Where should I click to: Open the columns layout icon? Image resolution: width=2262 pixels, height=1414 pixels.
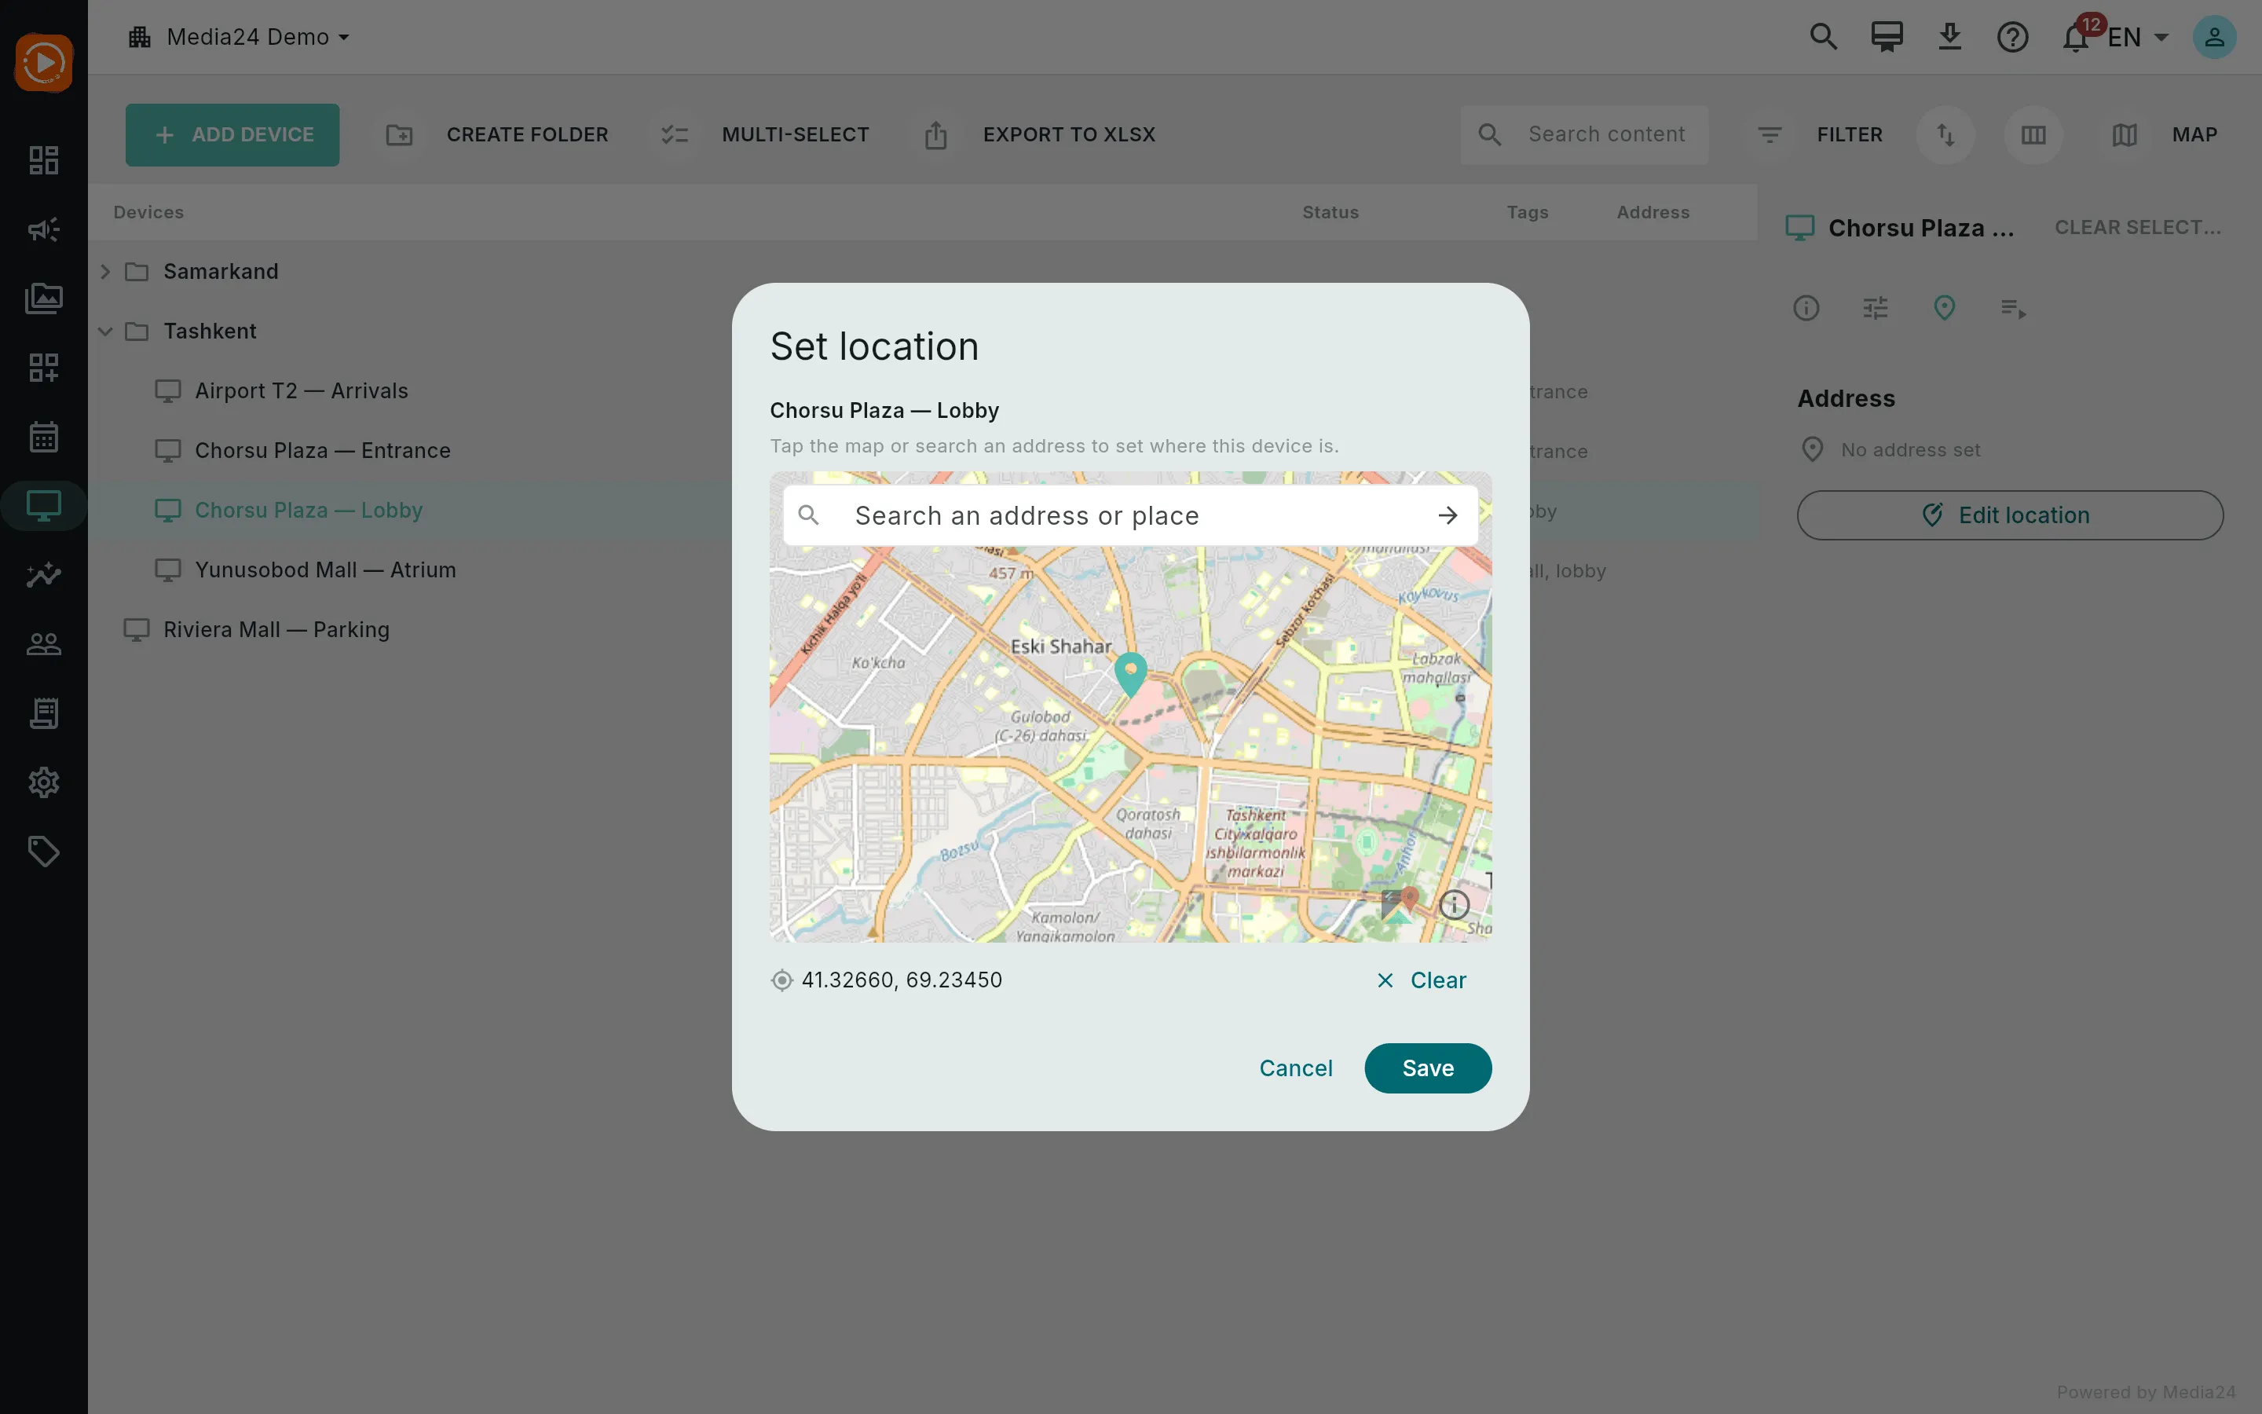pos(2033,134)
